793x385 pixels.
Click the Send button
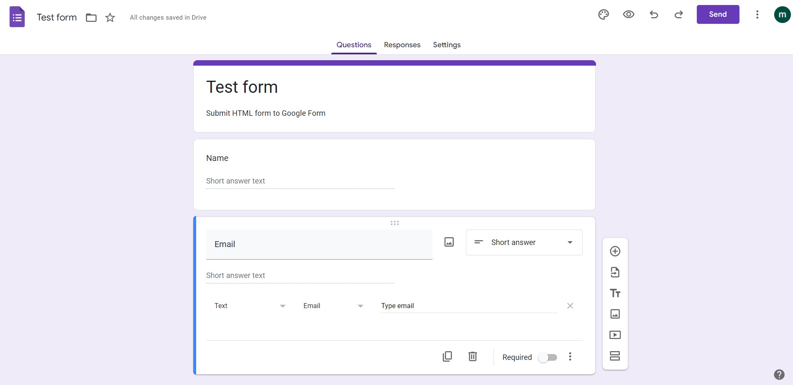[717, 14]
